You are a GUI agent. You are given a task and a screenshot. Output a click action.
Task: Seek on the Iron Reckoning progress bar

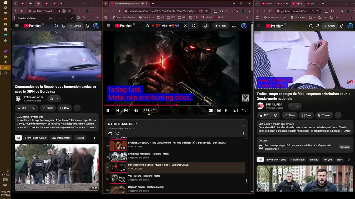176,105
